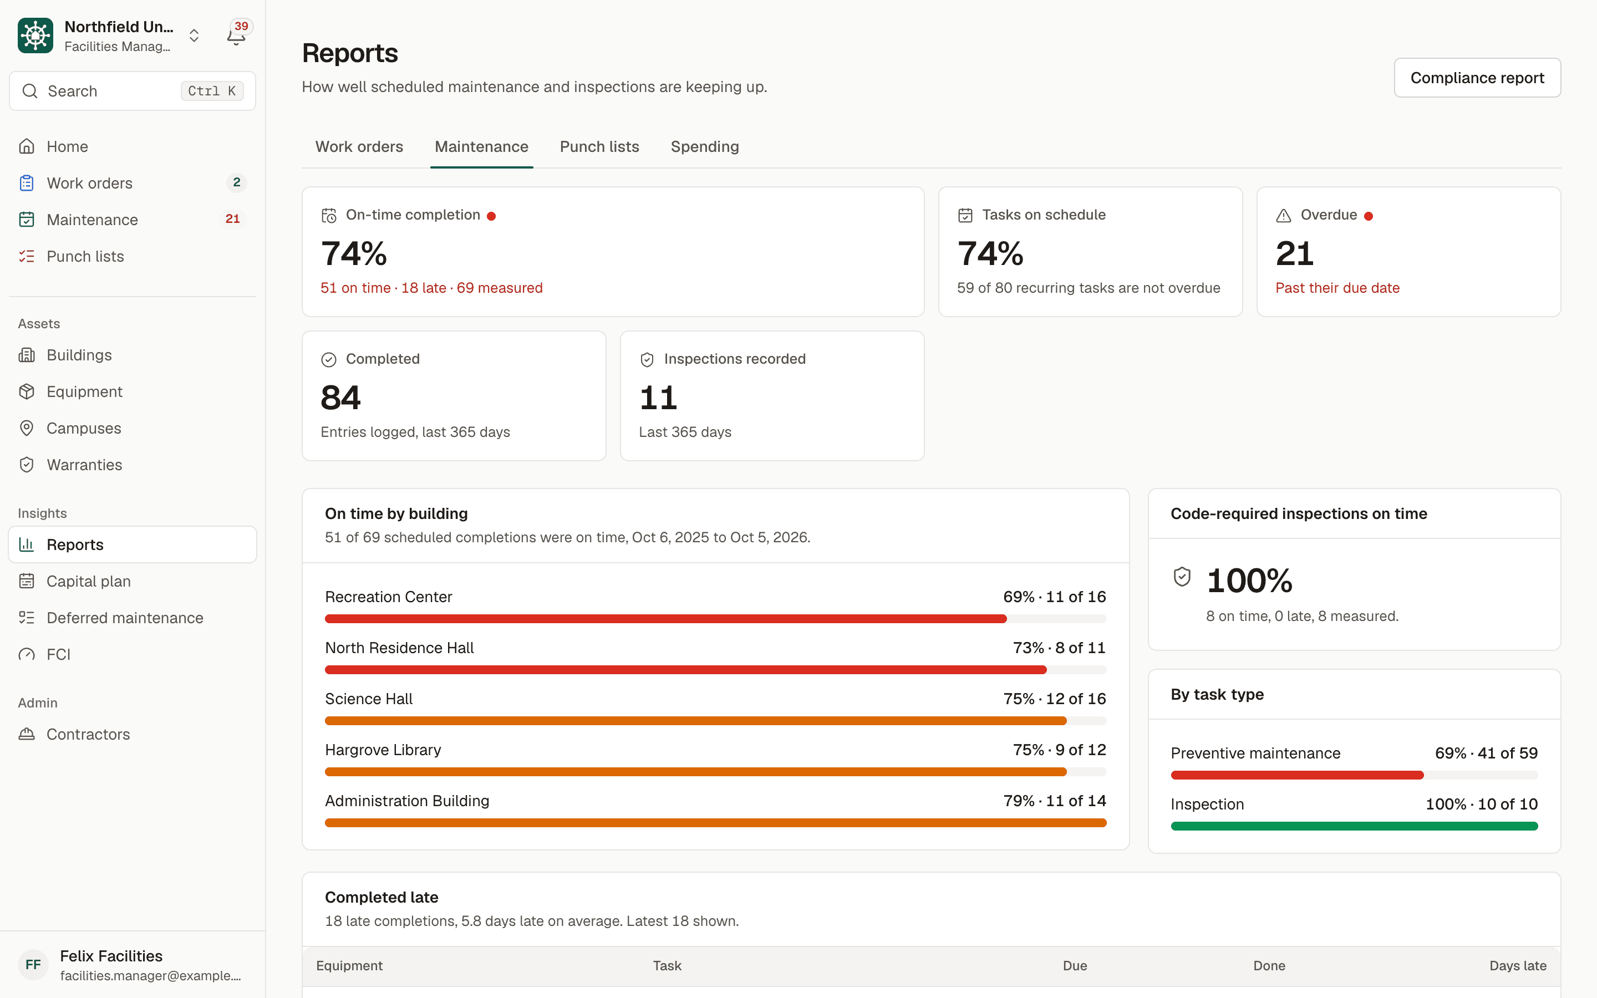Viewport: 1597px width, 998px height.
Task: Open notifications bell with 39 badge
Action: (x=236, y=34)
